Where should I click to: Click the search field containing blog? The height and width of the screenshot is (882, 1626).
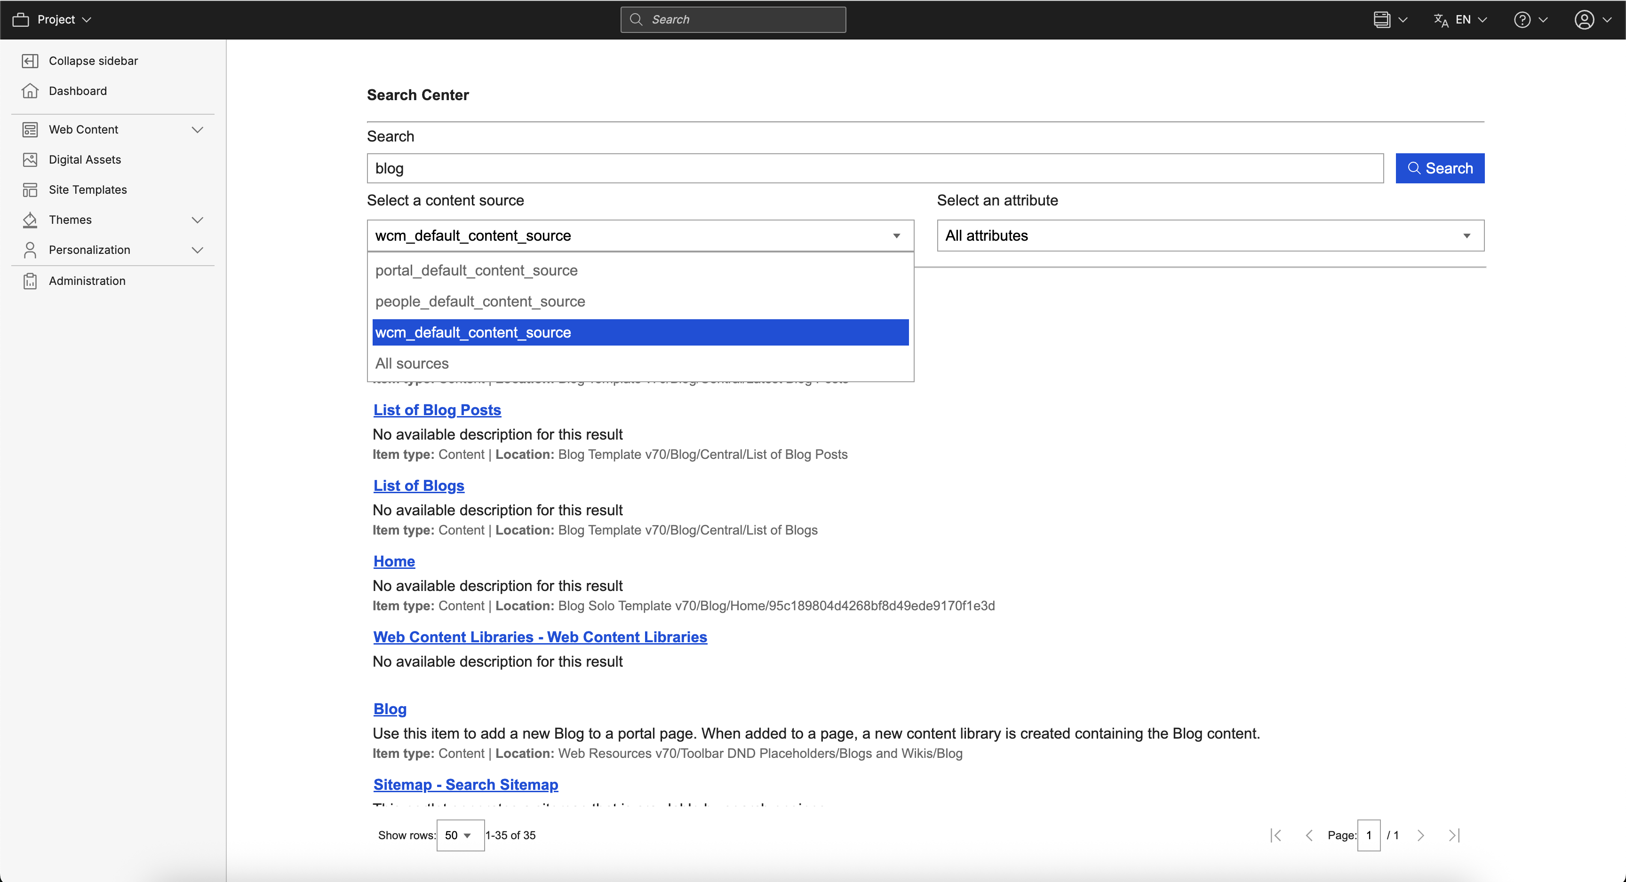pyautogui.click(x=874, y=168)
